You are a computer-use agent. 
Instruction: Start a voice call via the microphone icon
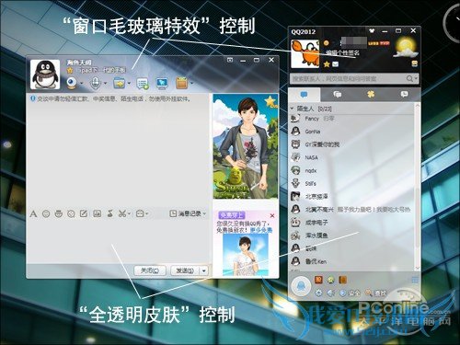click(x=95, y=83)
